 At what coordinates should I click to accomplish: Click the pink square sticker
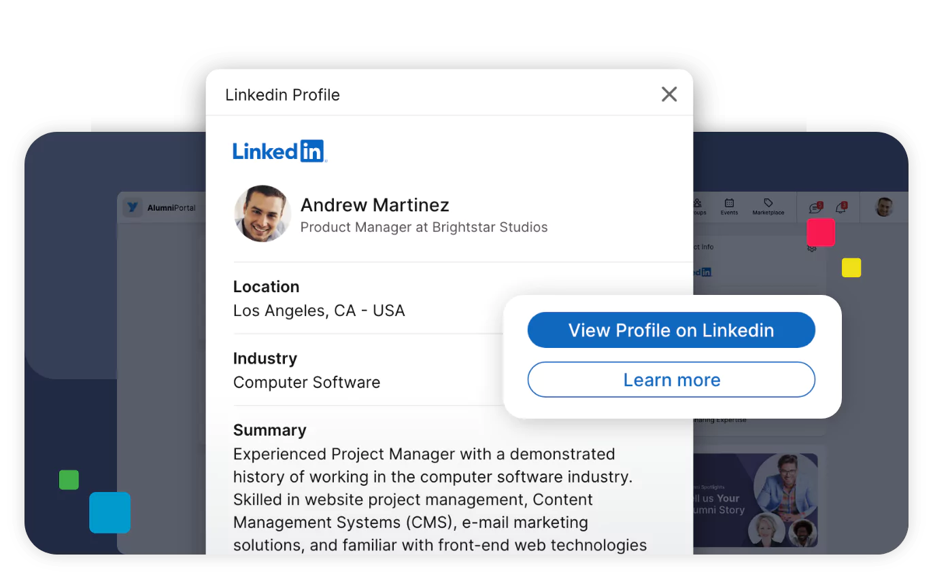pos(821,232)
